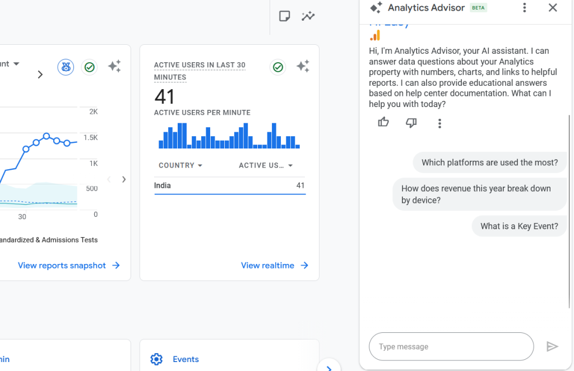Click the thumbs down feedback icon
Viewport: 574px width, 371px height.
pyautogui.click(x=411, y=122)
